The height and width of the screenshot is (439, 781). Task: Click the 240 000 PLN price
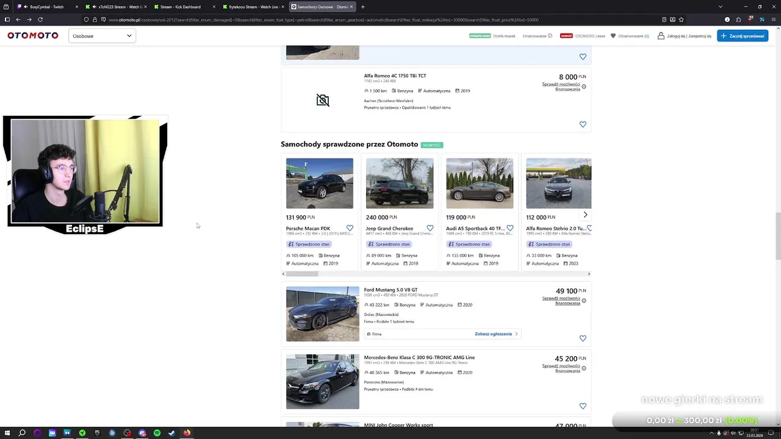click(x=381, y=217)
